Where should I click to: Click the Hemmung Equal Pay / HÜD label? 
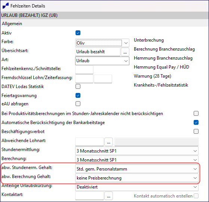(x=162, y=67)
